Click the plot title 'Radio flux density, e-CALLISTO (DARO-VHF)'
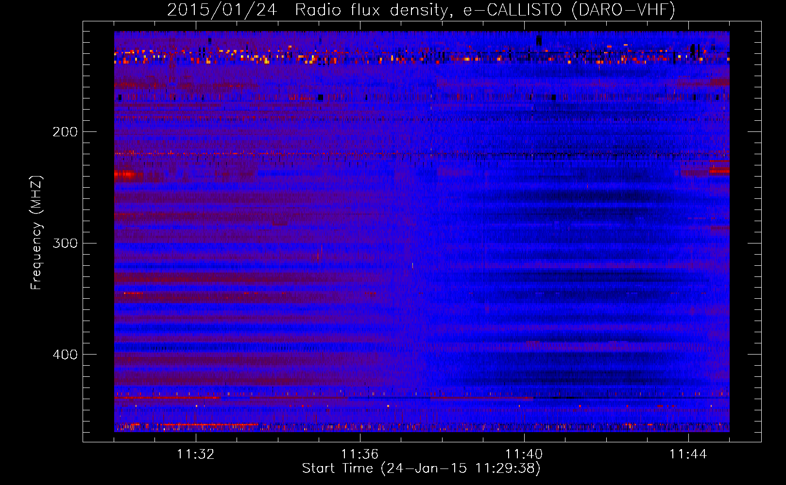Viewport: 786px width, 485px height. pos(485,10)
